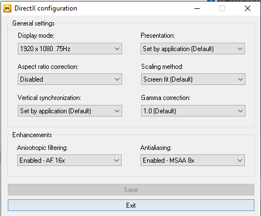Expand the Vertical synchronization dropdown

tap(70, 111)
